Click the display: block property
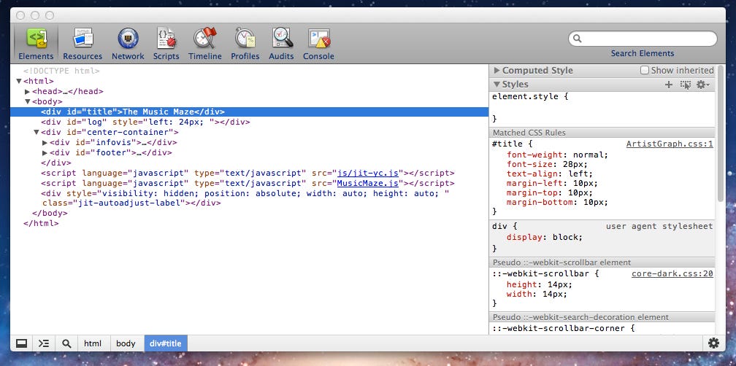The width and height of the screenshot is (736, 366). pos(545,237)
